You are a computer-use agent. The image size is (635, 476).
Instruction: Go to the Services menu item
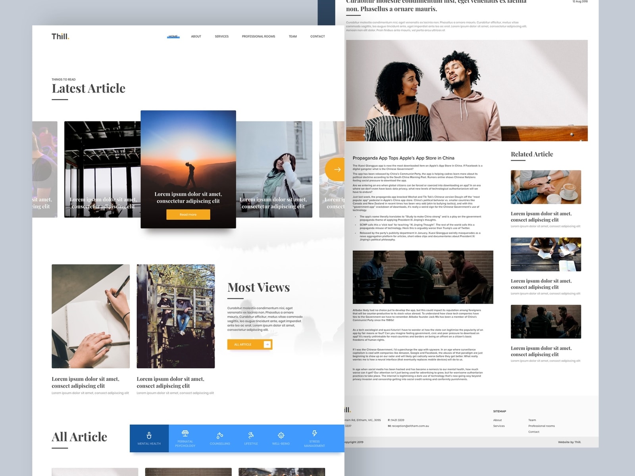[221, 36]
